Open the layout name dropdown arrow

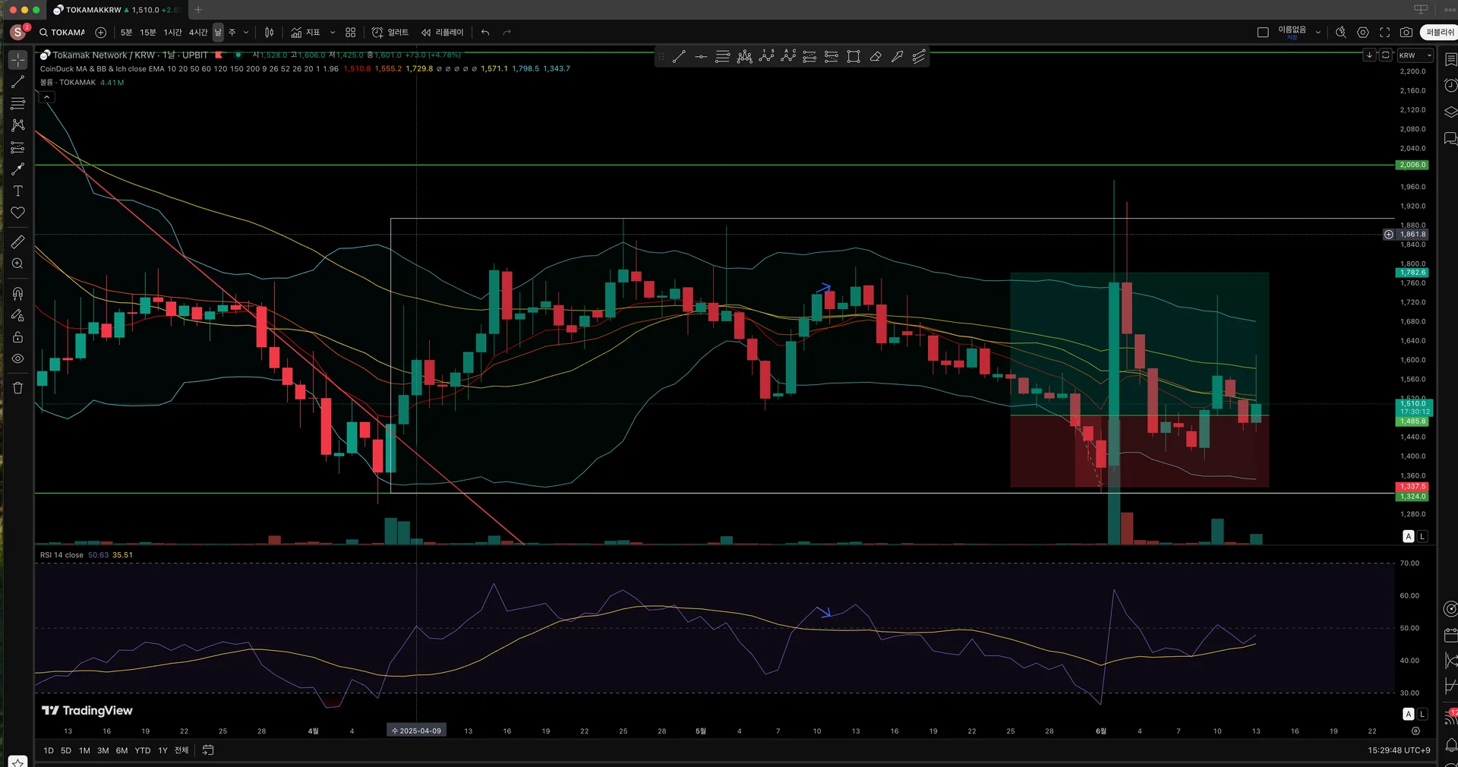point(1318,32)
